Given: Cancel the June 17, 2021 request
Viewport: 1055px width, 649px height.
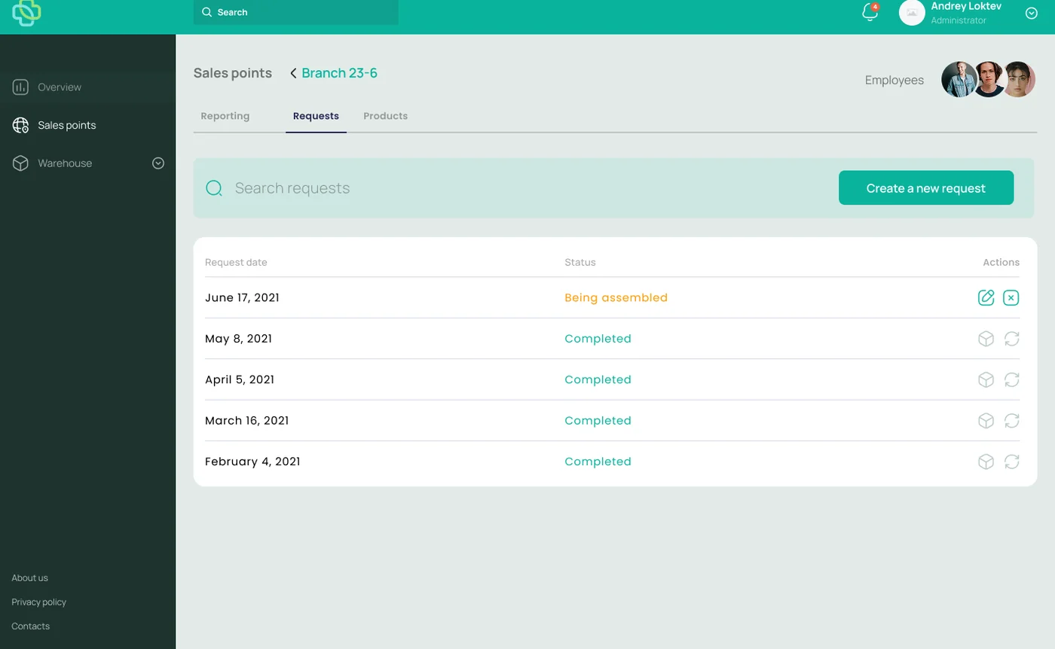Looking at the screenshot, I should click(1011, 297).
